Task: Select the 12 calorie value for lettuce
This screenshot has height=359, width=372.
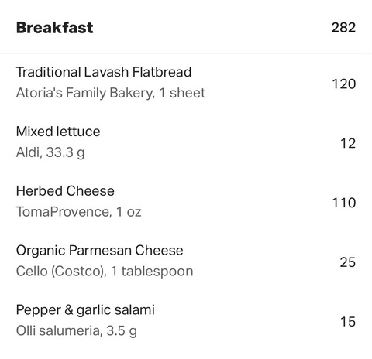Action: [x=348, y=143]
